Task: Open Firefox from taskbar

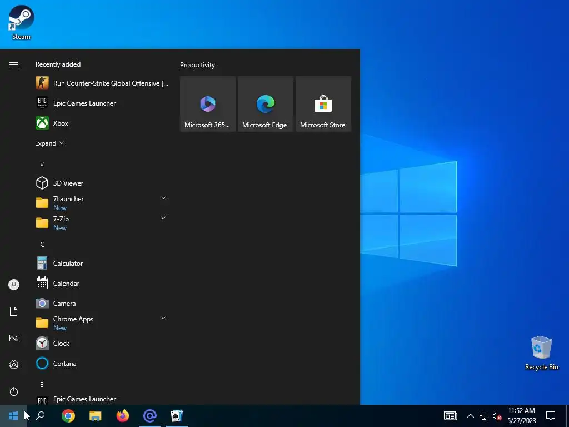Action: pyautogui.click(x=123, y=416)
